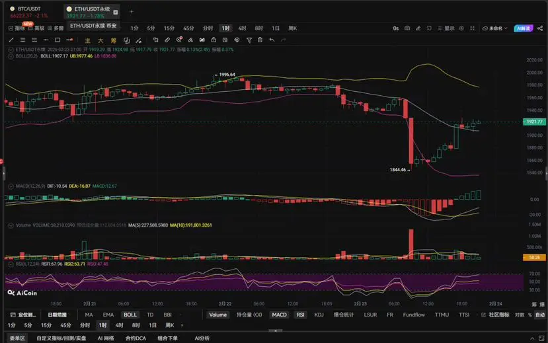Add a new symbol tab with plus

coord(132,11)
